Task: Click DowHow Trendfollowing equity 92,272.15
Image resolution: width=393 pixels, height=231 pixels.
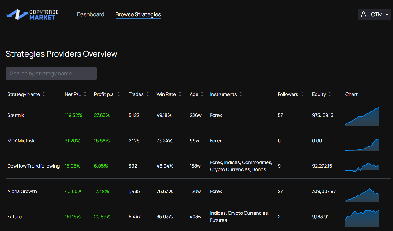Action: [322, 166]
